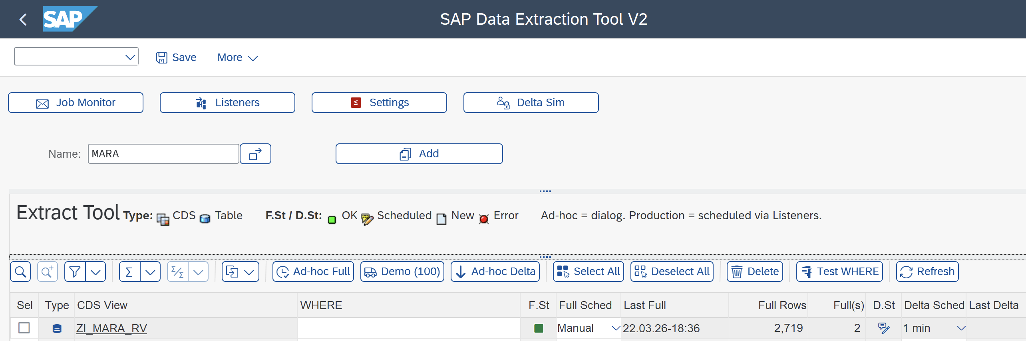This screenshot has height=341, width=1026.
Task: Run Ad-hoc Delta extraction
Action: [x=495, y=272]
